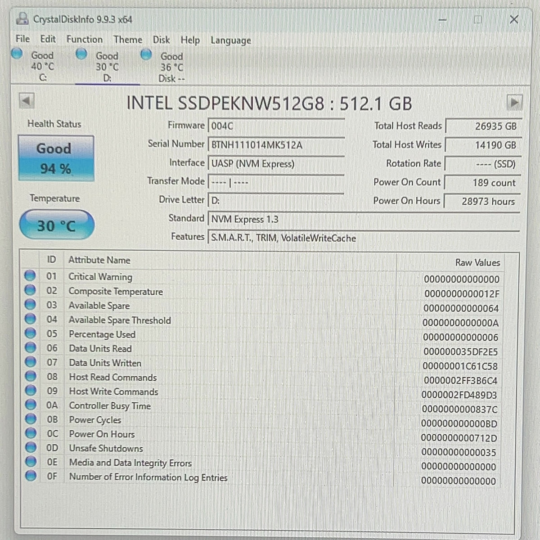Click the Critical Warning status indicator
The width and height of the screenshot is (540, 540).
pos(30,275)
